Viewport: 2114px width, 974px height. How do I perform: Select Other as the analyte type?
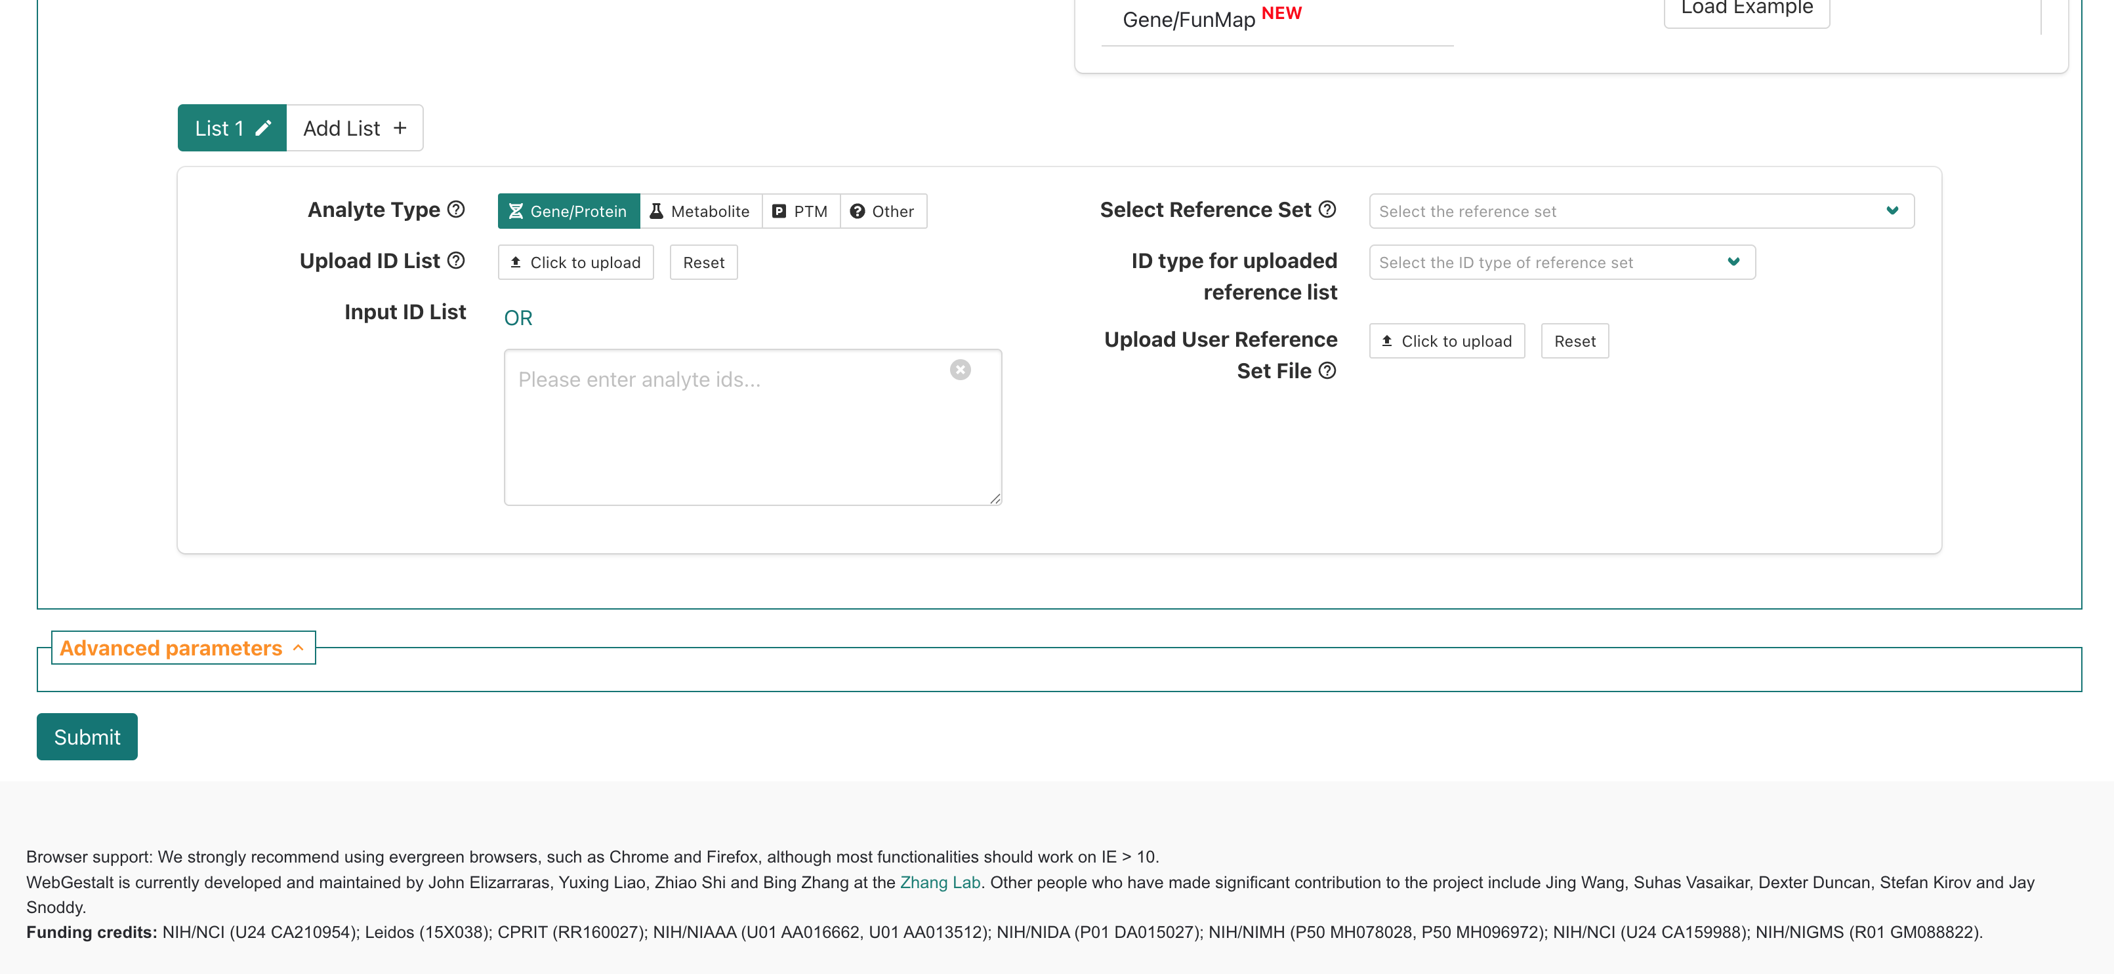click(884, 210)
